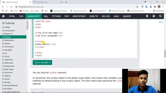Open the airbnb/javascript GitHub bookmark
This screenshot has width=166, height=93.
(136, 11)
